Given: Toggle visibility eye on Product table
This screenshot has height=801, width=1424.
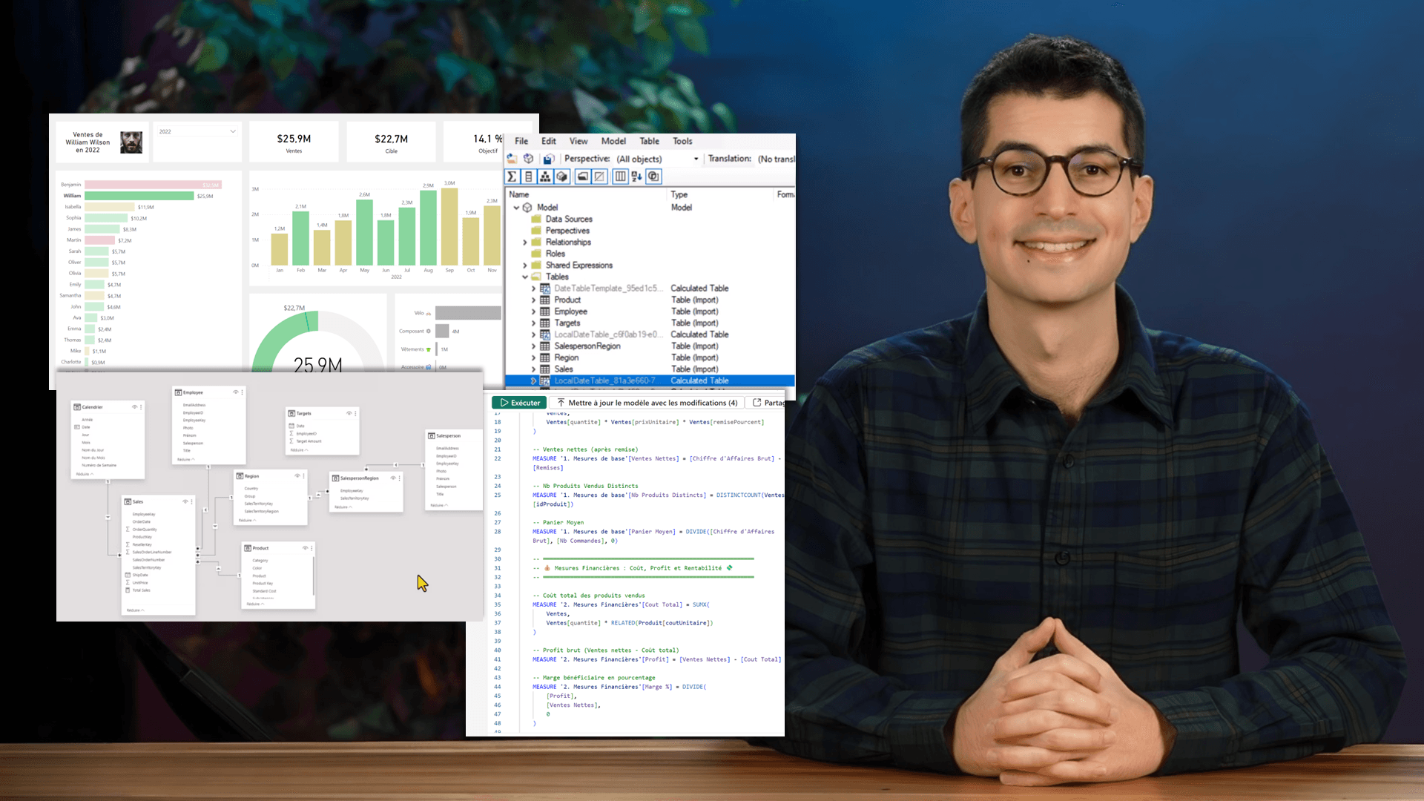Looking at the screenshot, I should 305,548.
